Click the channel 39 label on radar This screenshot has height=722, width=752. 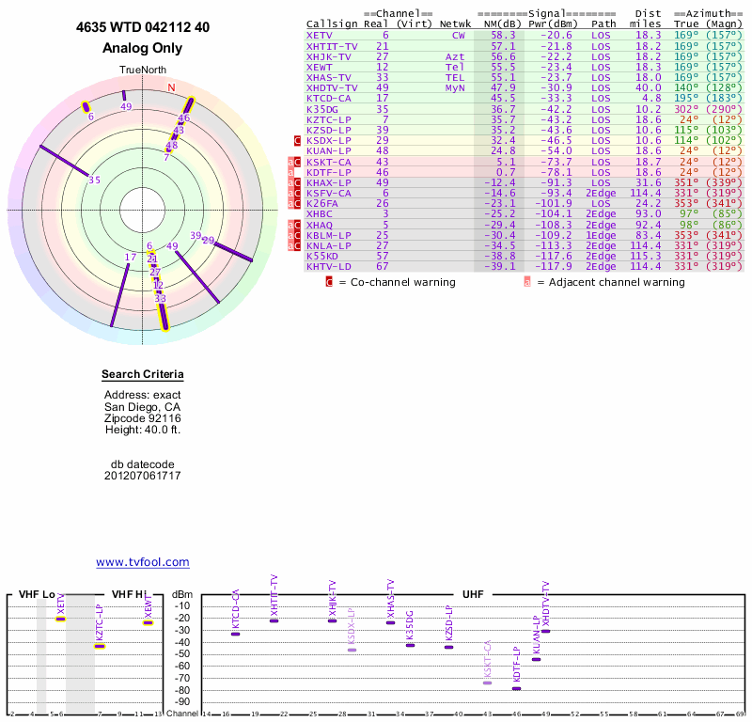196,236
